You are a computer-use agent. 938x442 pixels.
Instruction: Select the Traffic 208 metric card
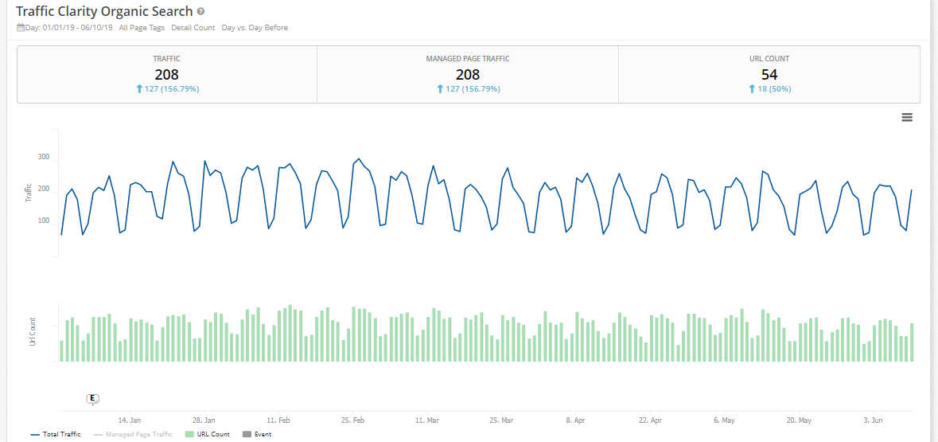(167, 74)
